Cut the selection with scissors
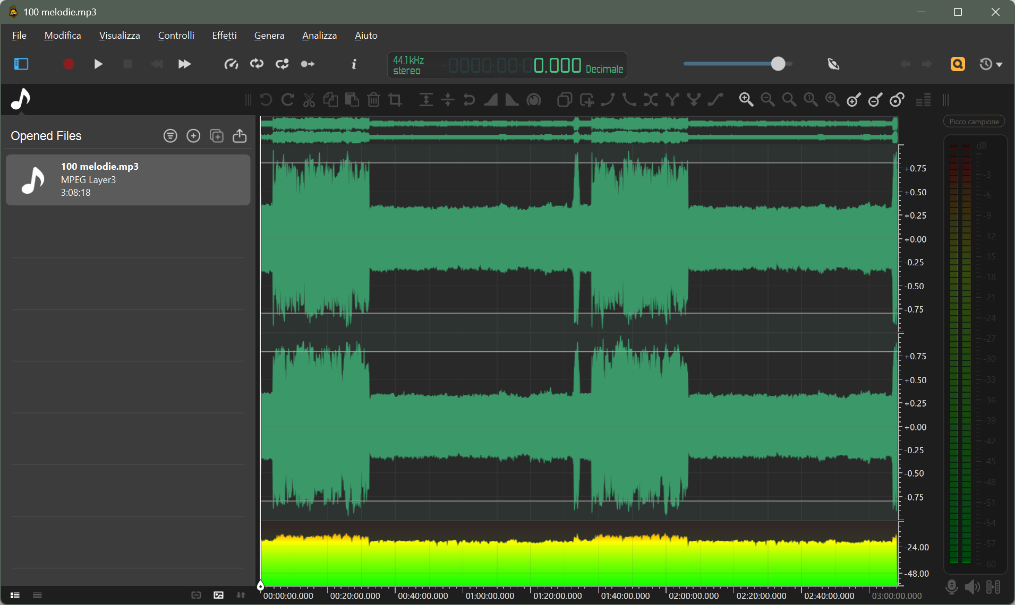The image size is (1015, 605). coord(309,100)
